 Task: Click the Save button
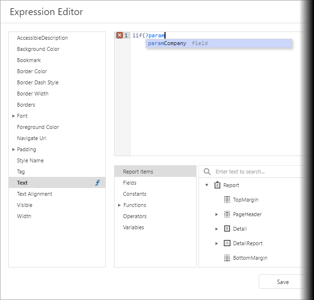pos(282,282)
